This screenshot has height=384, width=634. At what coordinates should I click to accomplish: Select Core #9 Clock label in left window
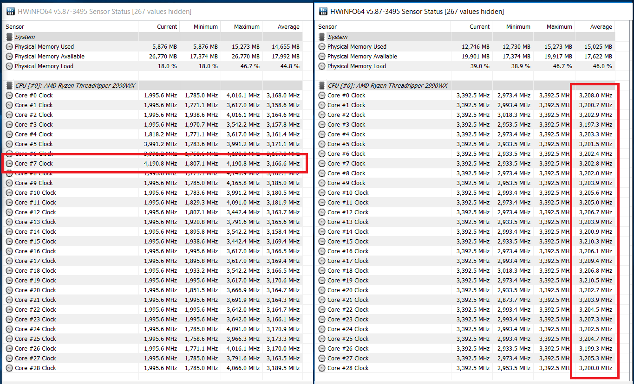(33, 183)
